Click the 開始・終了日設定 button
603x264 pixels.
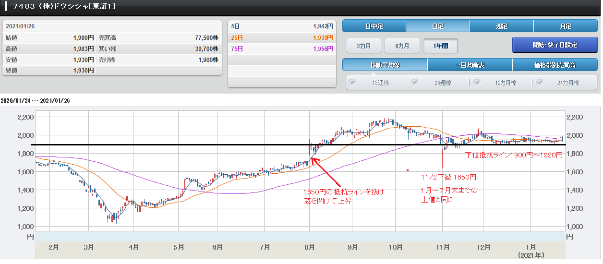point(555,45)
